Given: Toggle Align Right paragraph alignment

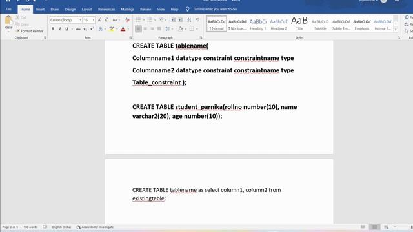Looking at the screenshot, I should [x=152, y=29].
